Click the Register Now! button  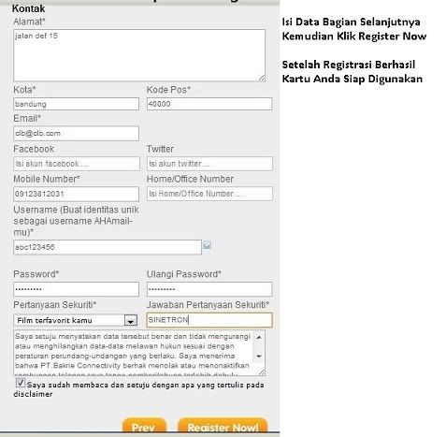point(223,426)
